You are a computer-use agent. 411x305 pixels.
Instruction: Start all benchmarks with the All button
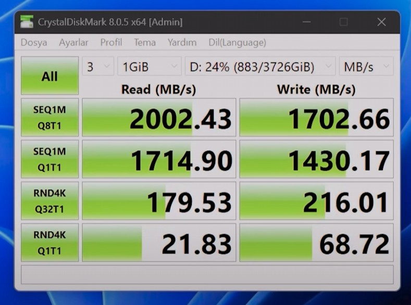(50, 75)
